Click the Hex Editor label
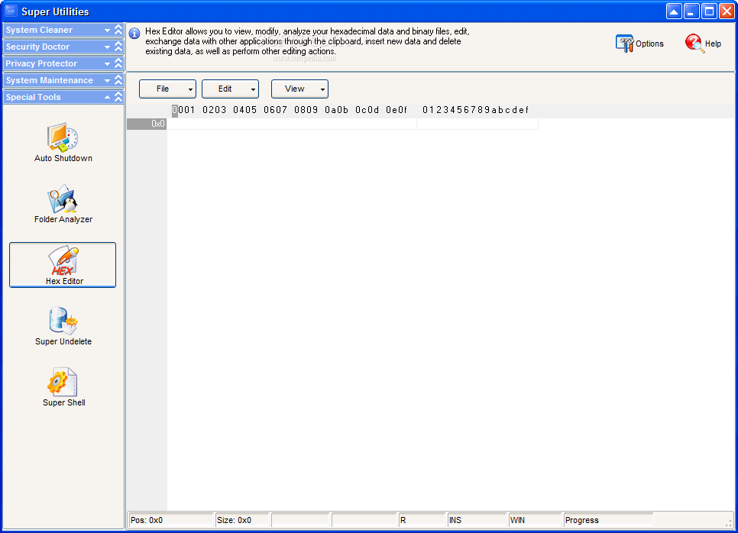Screen dimensions: 738x533 pyautogui.click(x=64, y=281)
